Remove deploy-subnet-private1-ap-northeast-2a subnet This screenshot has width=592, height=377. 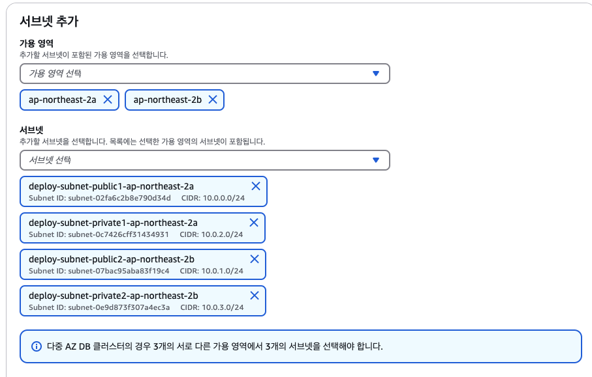254,223
